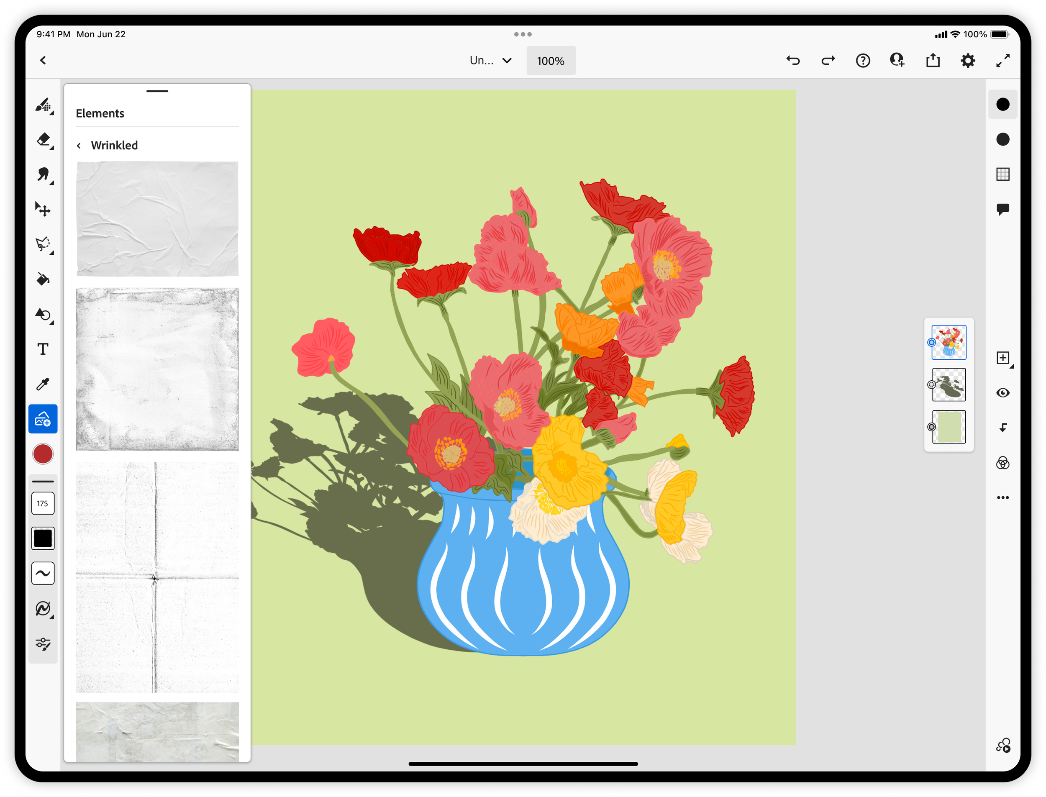Image resolution: width=1046 pixels, height=797 pixels.
Task: Open the more layer actions menu
Action: coord(1002,497)
